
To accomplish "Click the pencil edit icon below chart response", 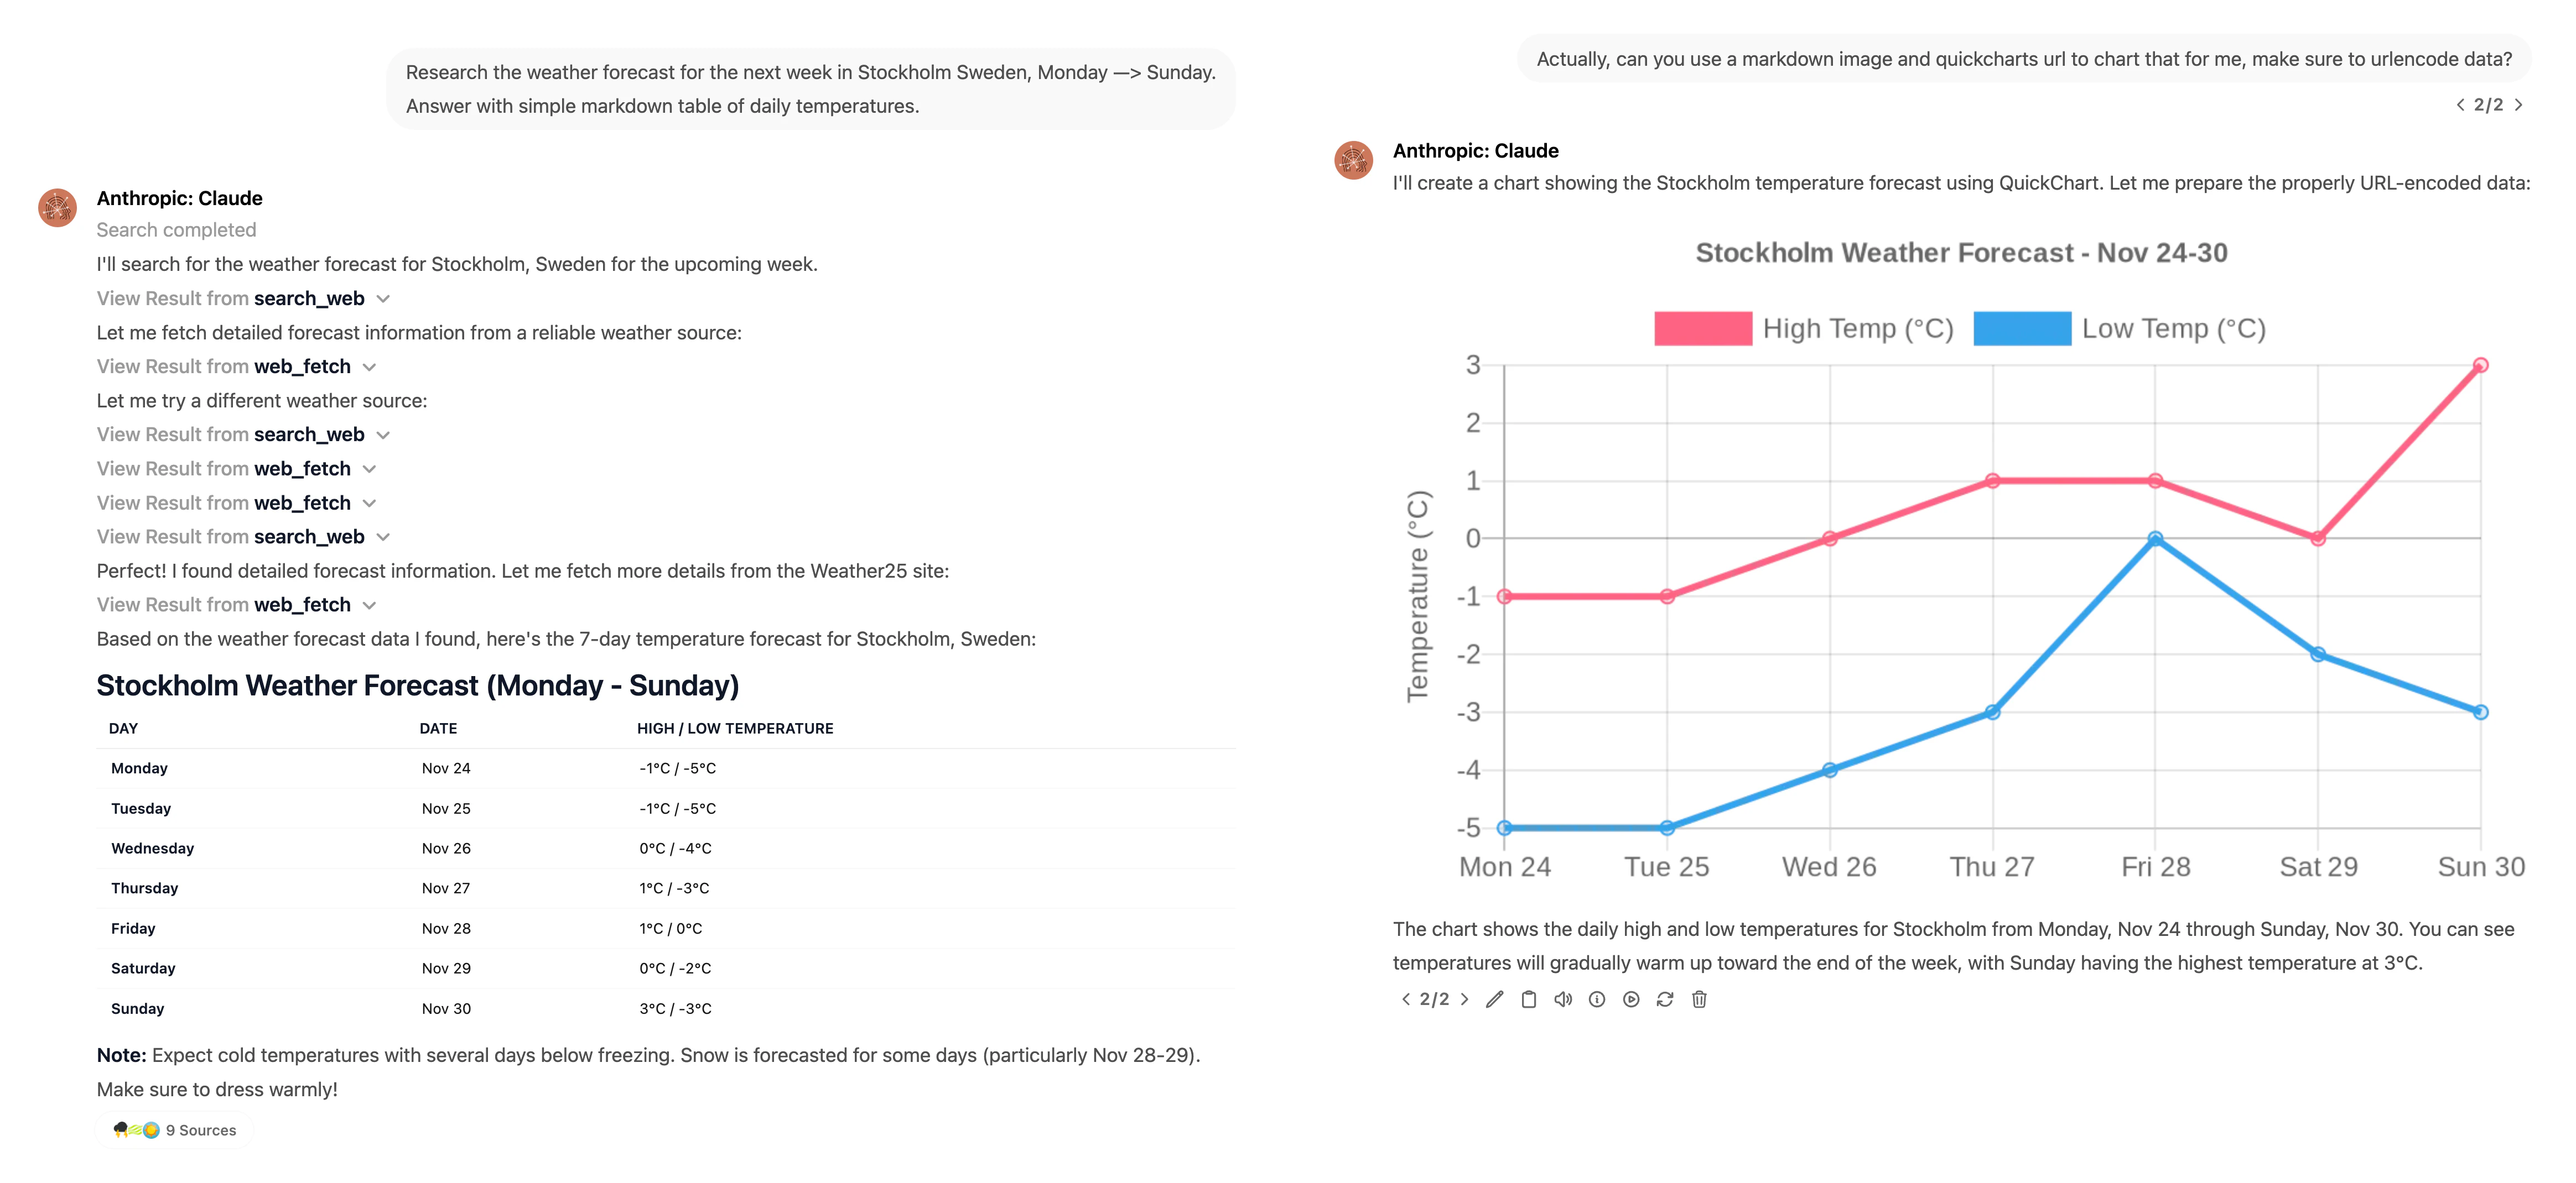I will [1494, 999].
